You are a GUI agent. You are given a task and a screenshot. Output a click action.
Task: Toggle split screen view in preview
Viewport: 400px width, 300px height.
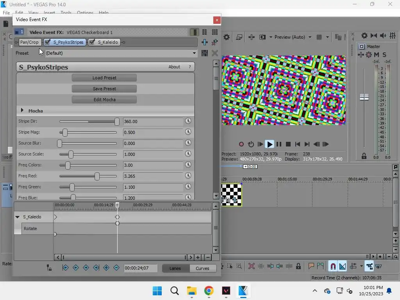point(262,37)
